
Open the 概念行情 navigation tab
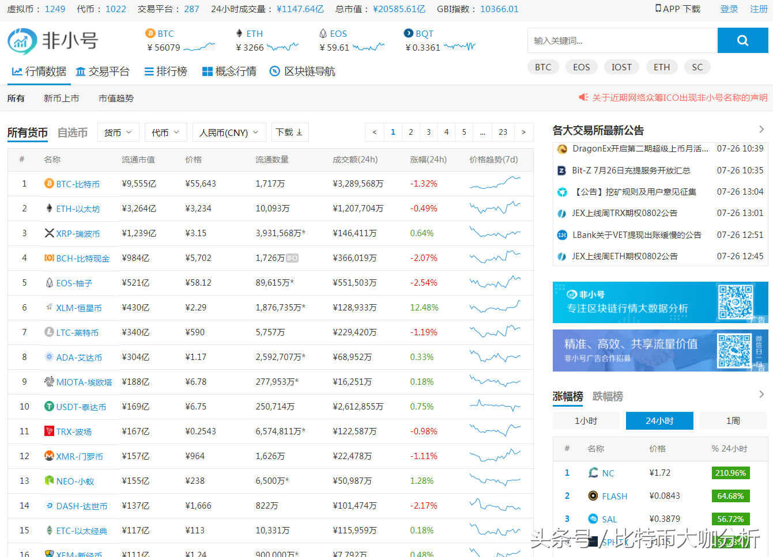click(229, 71)
